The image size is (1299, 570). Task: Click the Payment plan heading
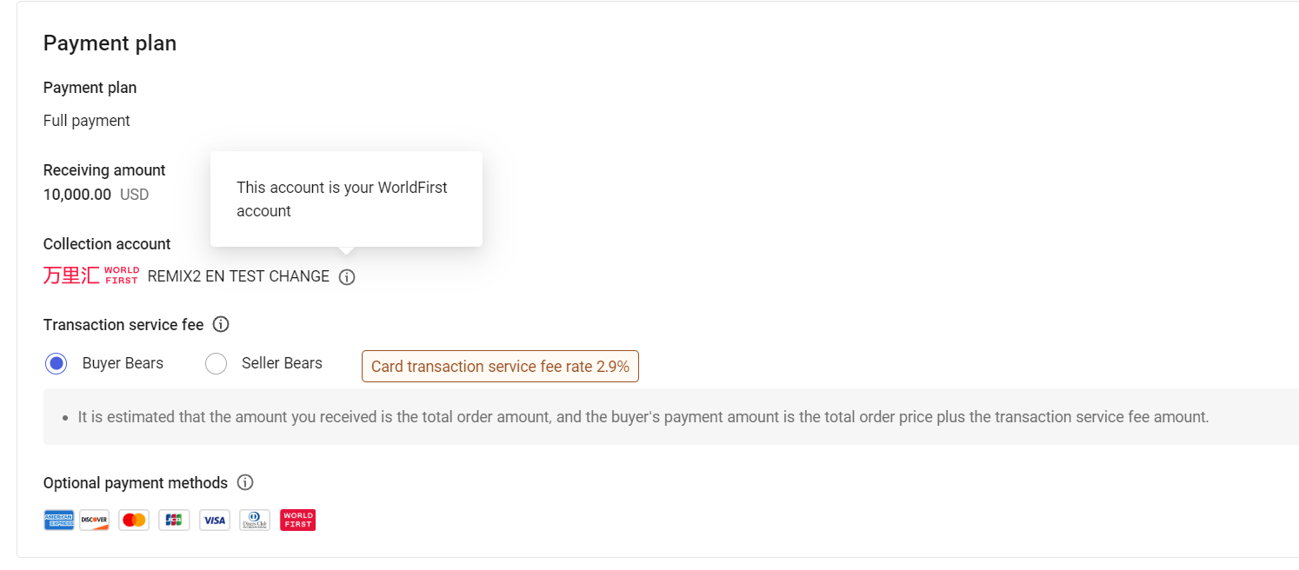110,43
